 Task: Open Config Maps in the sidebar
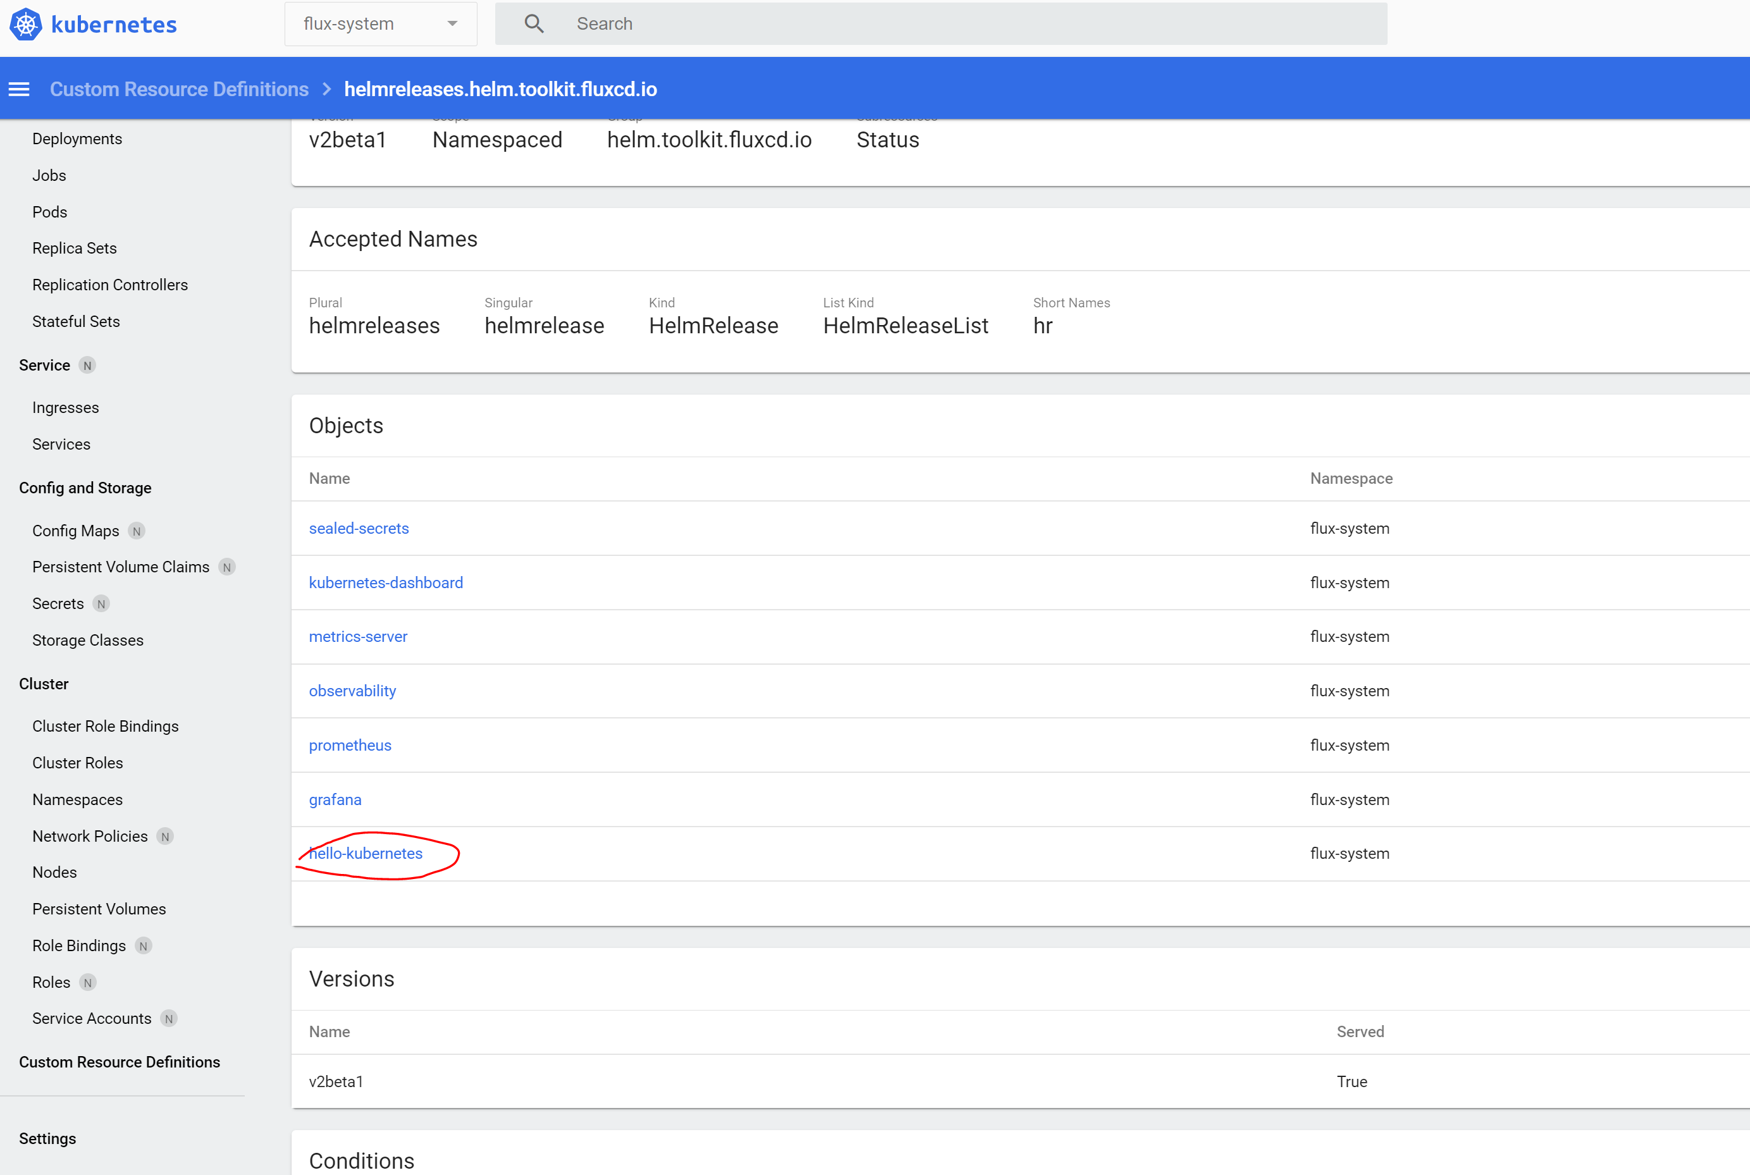pos(76,531)
